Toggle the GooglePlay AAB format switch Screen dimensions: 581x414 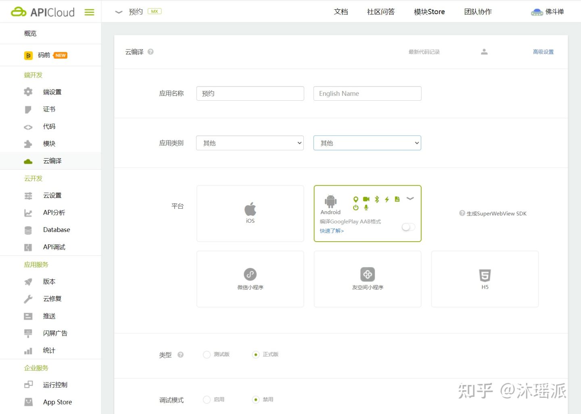click(408, 227)
